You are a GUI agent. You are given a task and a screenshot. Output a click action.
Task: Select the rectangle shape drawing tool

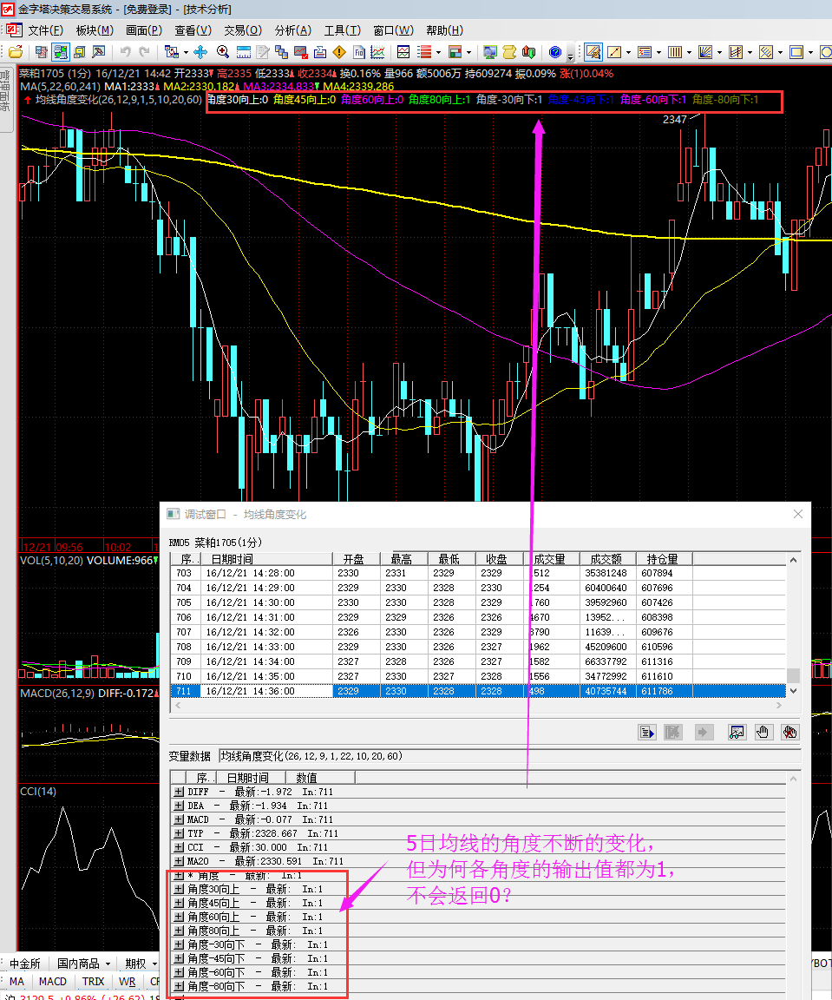pyautogui.click(x=796, y=52)
